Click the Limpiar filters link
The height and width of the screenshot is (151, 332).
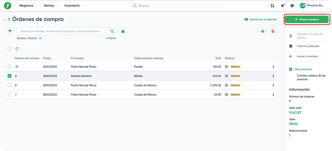point(111,38)
